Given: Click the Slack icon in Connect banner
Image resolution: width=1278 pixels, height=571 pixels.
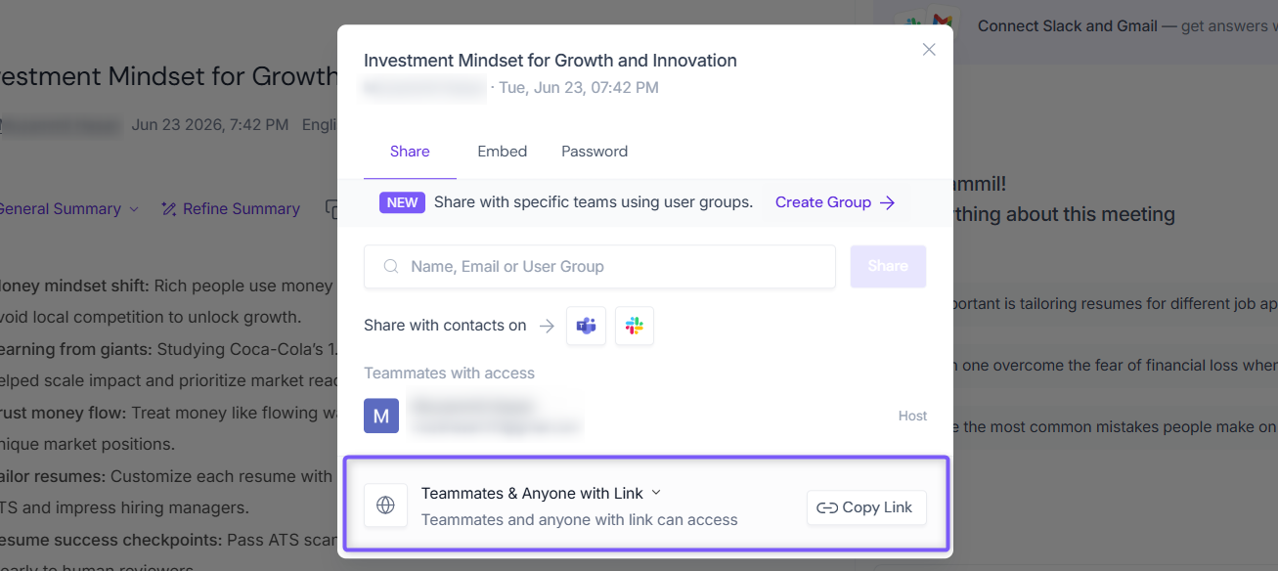Looking at the screenshot, I should (913, 22).
